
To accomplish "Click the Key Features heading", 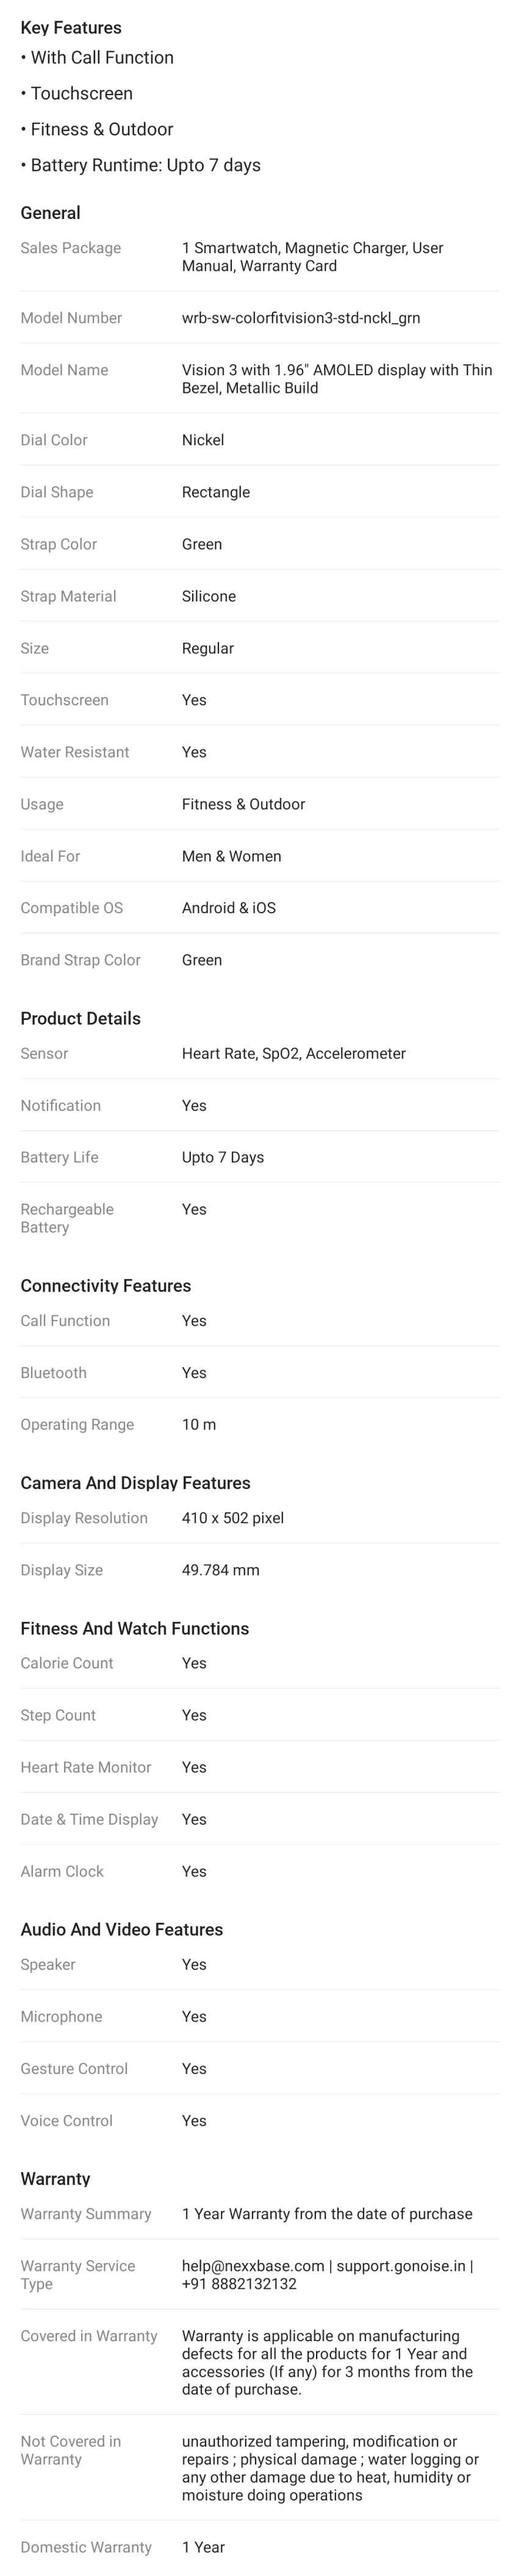I will 71,27.
